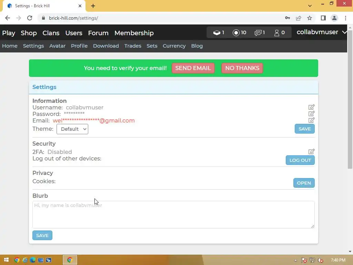
Task: Bookmark this page with the star icon
Action: point(310,18)
